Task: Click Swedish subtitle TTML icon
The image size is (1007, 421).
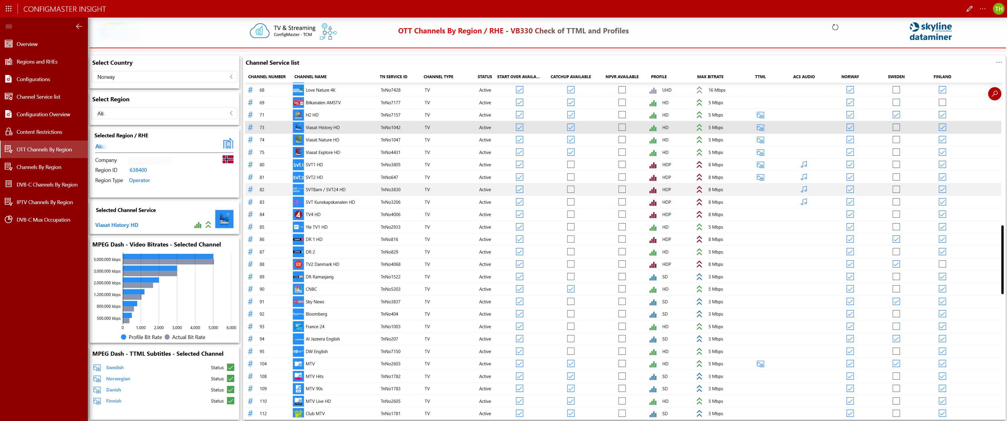Action: [97, 367]
